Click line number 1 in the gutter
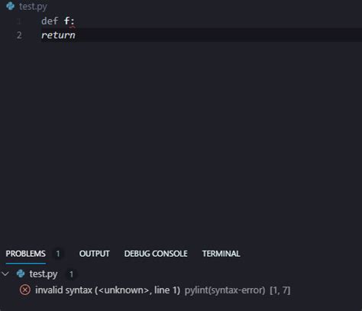 19,21
